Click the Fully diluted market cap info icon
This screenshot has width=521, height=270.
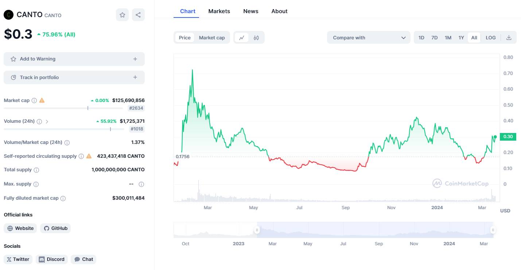pyautogui.click(x=63, y=198)
